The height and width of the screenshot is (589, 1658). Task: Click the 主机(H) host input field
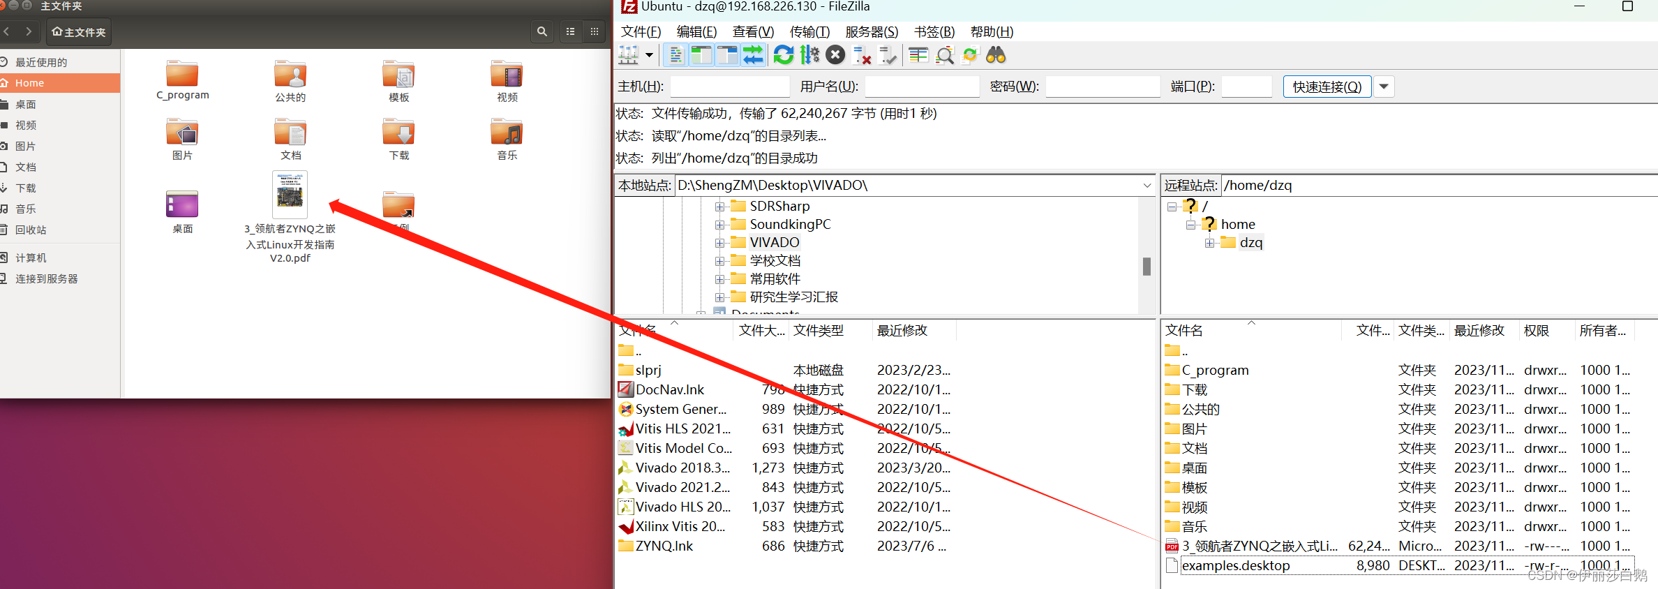729,87
